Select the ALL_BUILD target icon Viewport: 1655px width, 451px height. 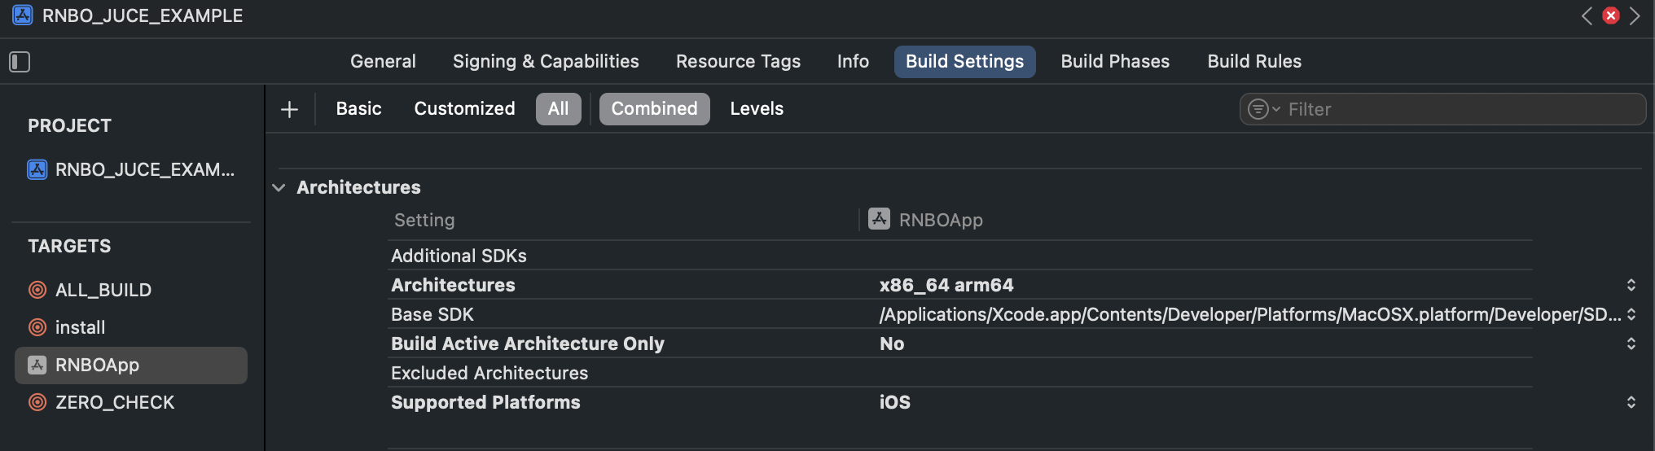(x=37, y=290)
